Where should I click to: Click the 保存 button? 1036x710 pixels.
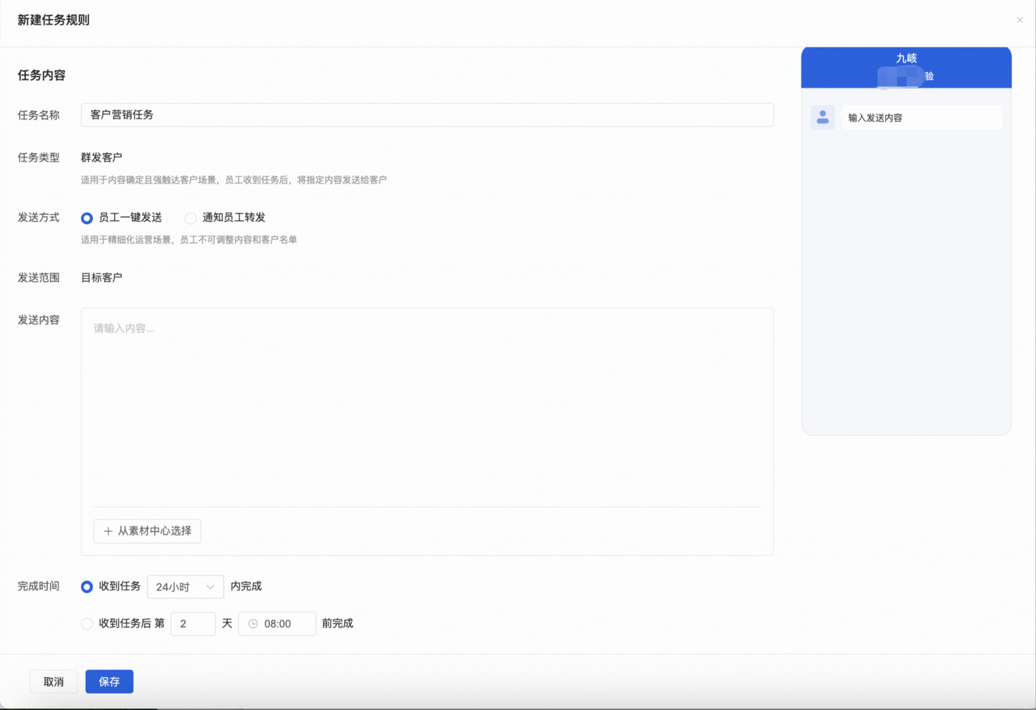click(x=109, y=682)
